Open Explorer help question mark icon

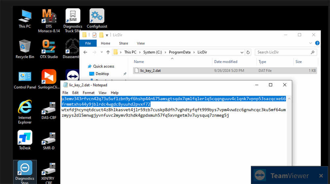[x=317, y=43]
